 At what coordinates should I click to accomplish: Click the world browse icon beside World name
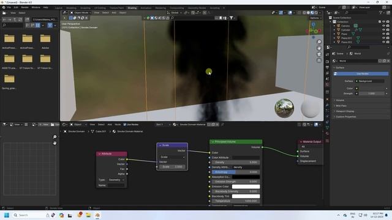point(334,61)
